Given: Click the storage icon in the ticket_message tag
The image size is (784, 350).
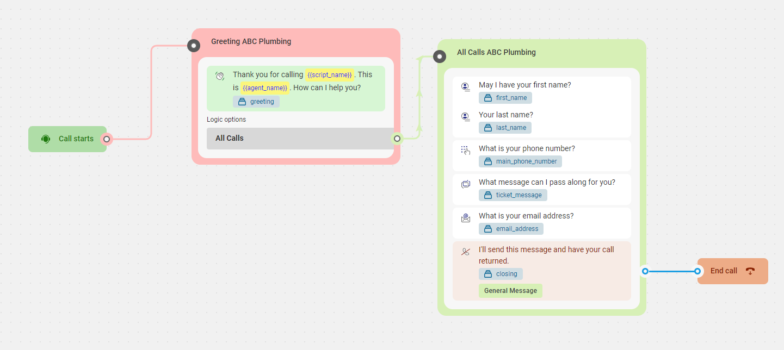Looking at the screenshot, I should point(488,195).
